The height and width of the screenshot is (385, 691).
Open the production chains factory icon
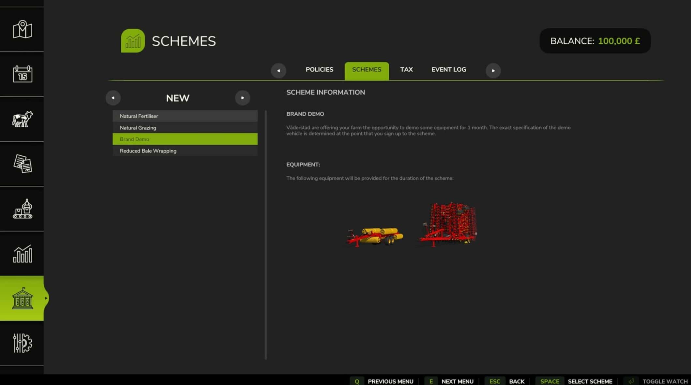(x=22, y=209)
